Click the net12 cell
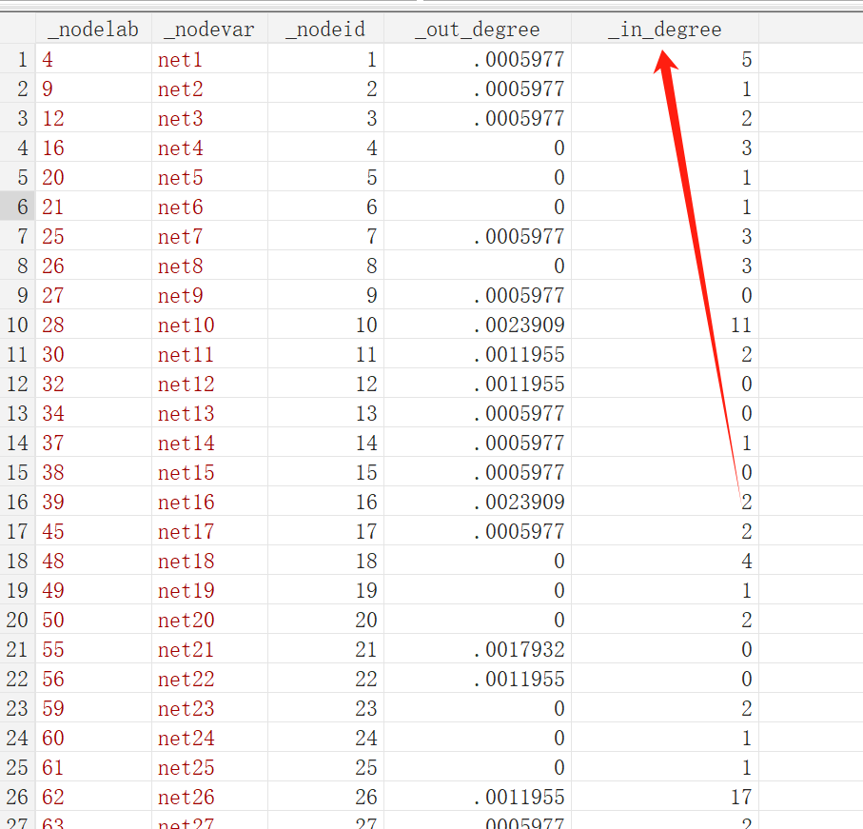Image resolution: width=863 pixels, height=829 pixels. tap(209, 384)
